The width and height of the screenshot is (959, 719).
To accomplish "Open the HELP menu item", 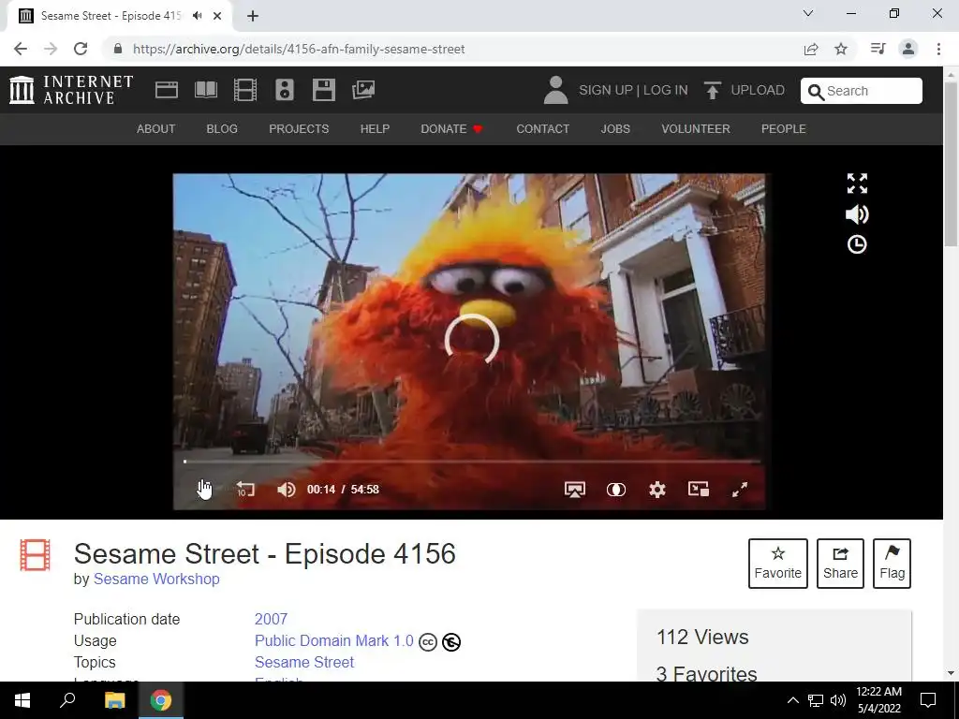I will 375,129.
